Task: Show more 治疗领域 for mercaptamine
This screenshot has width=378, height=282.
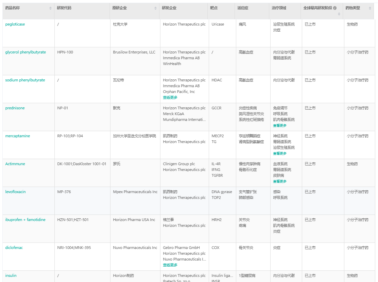Action: pyautogui.click(x=280, y=153)
